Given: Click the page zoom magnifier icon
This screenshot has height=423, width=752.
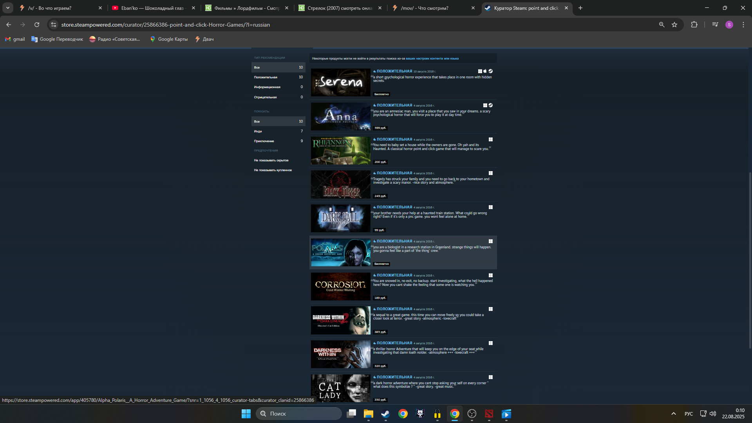Looking at the screenshot, I should point(662,25).
